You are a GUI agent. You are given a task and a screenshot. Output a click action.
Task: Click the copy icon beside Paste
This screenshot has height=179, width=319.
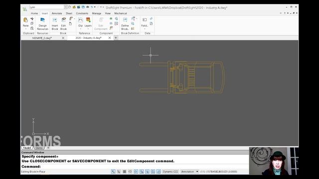[32, 23]
